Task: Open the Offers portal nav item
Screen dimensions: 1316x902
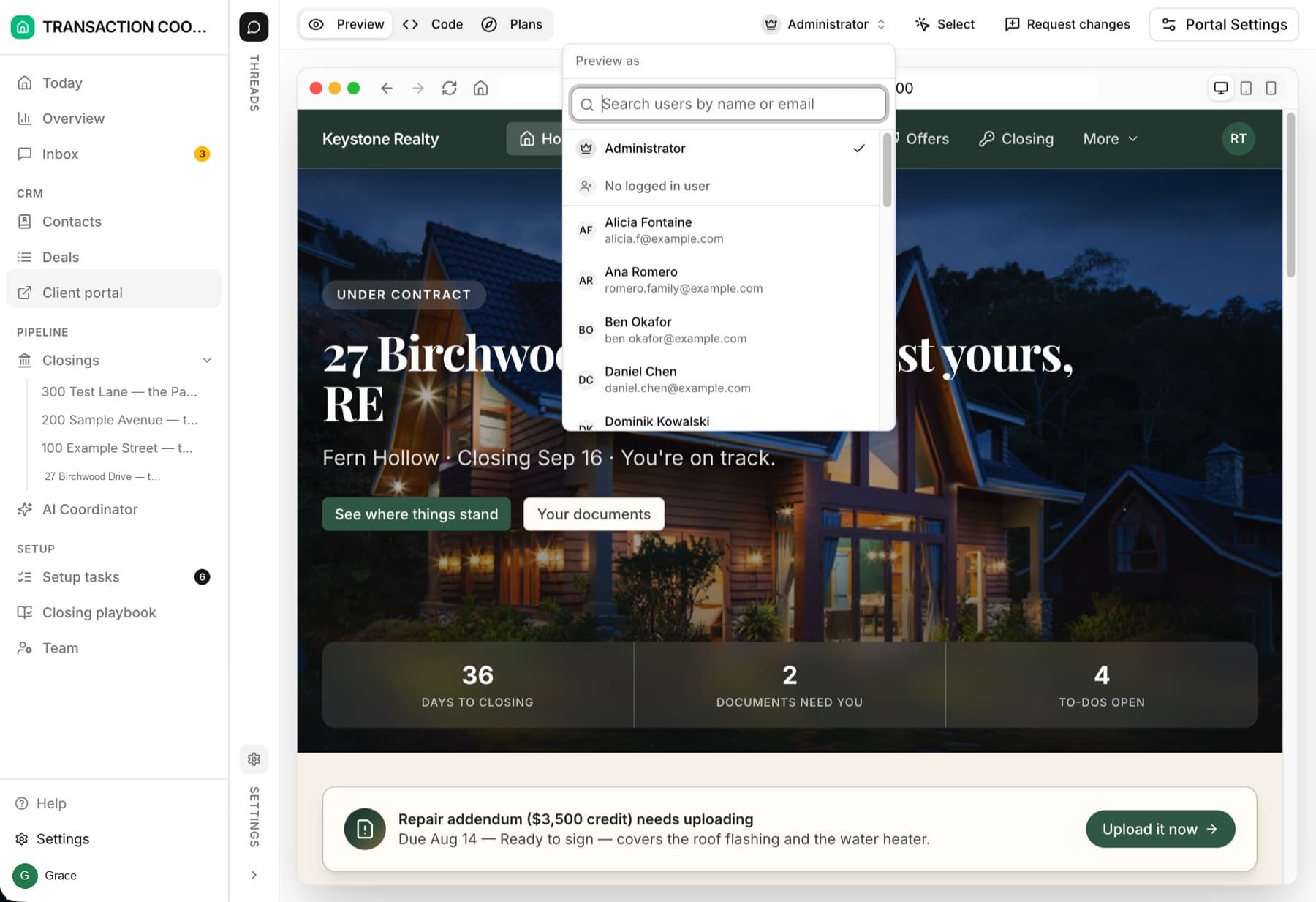Action: (923, 138)
